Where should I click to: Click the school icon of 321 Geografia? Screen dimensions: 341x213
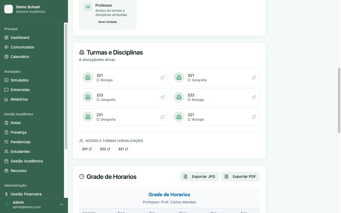tap(179, 77)
